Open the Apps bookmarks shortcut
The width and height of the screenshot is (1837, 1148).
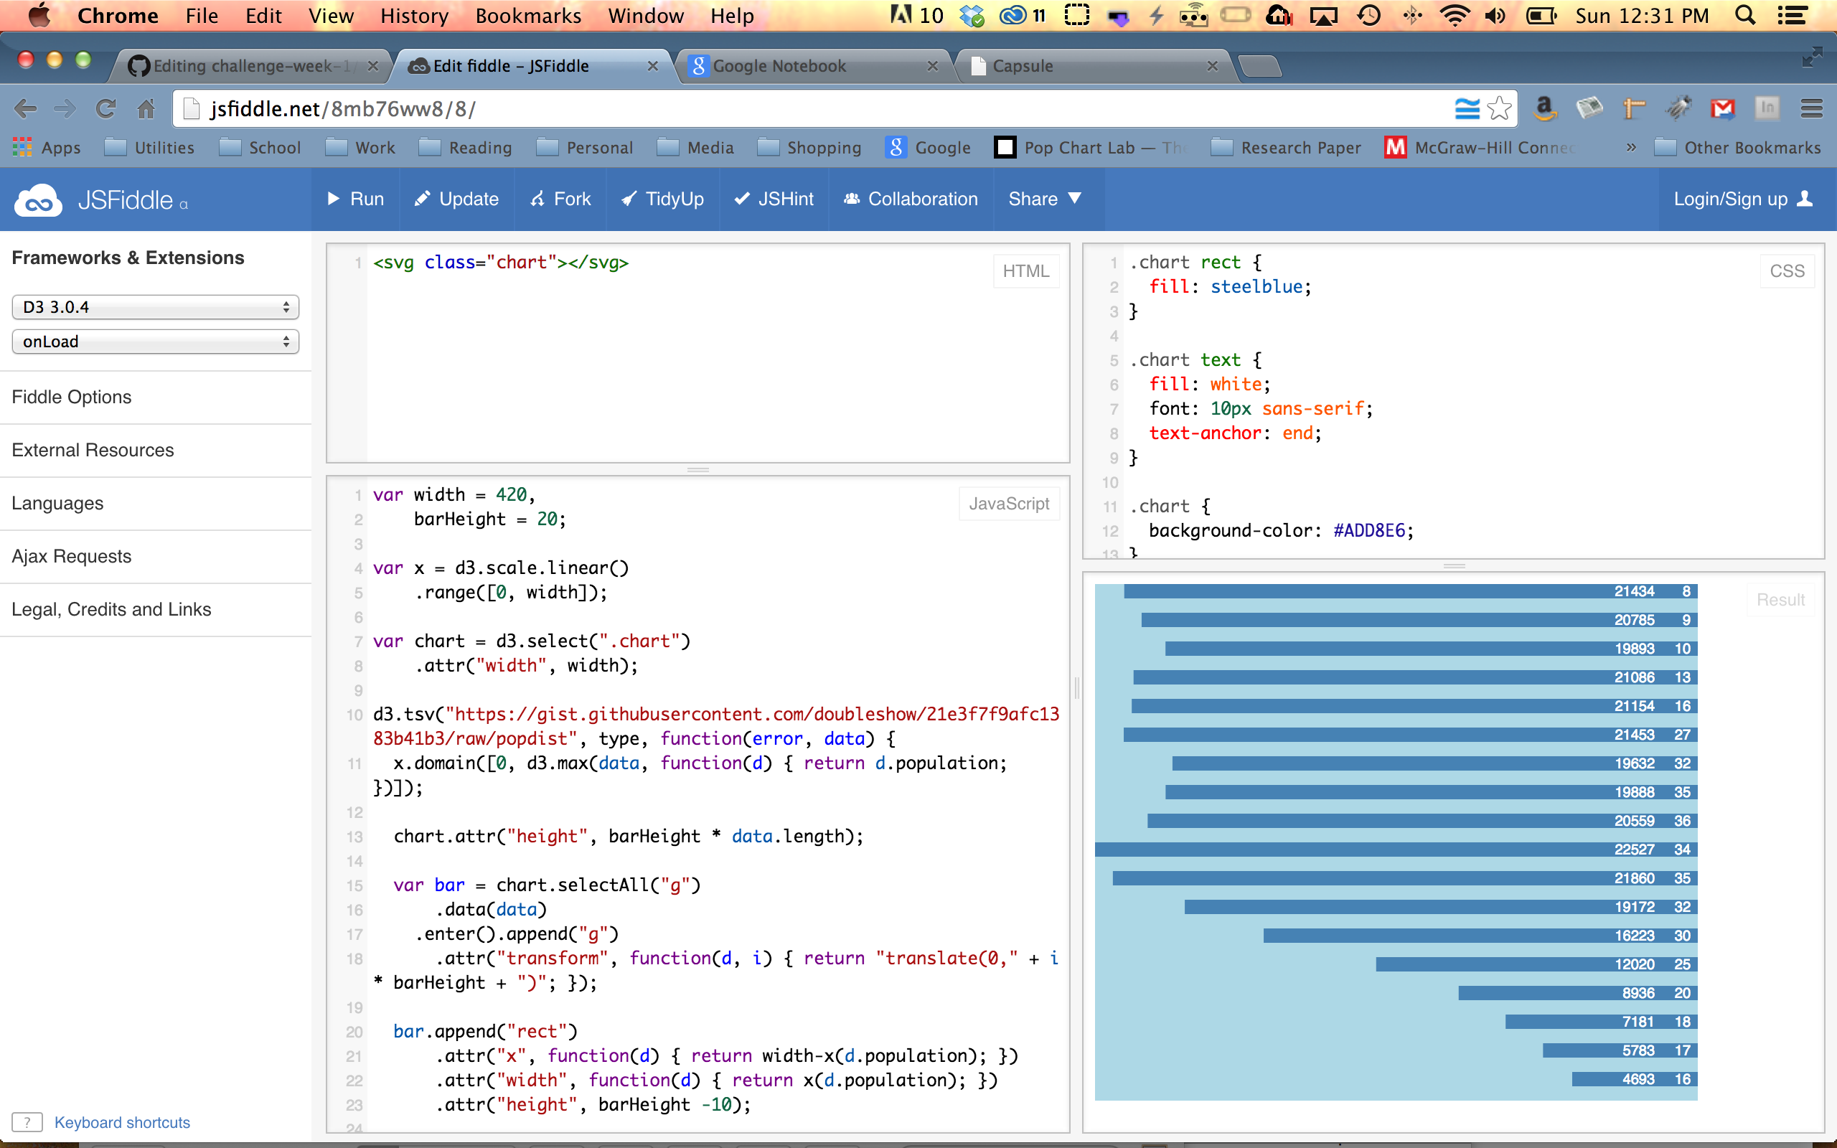[x=47, y=147]
